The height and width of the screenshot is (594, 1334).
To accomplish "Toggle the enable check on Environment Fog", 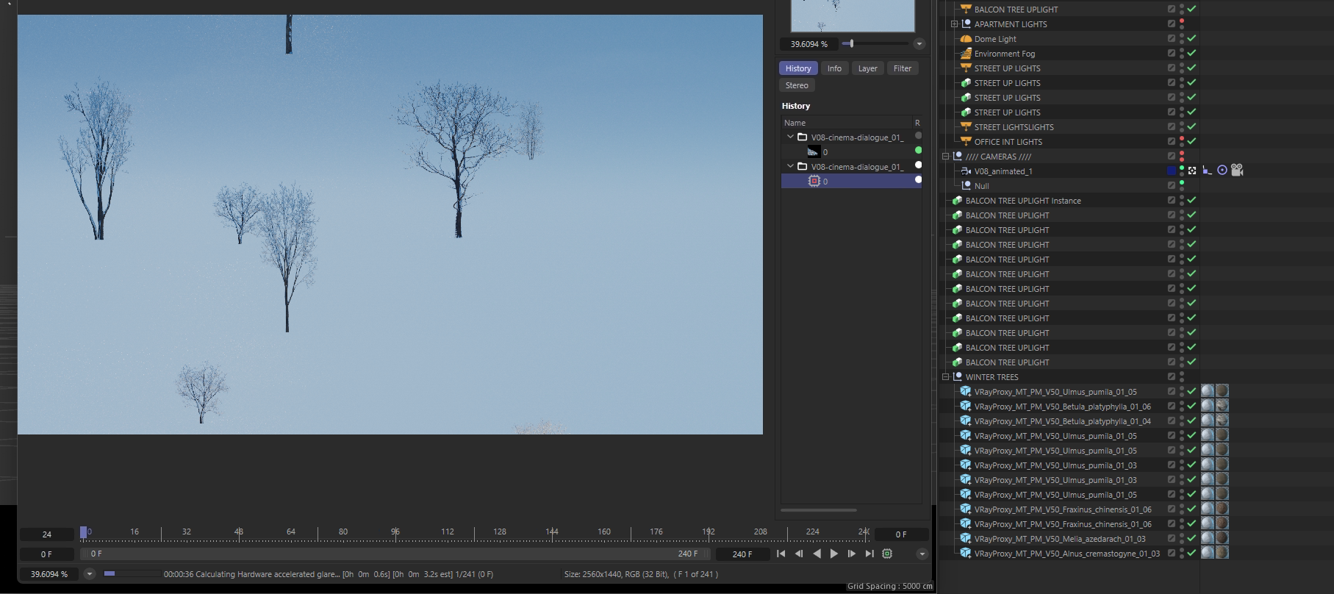I will pos(1191,53).
